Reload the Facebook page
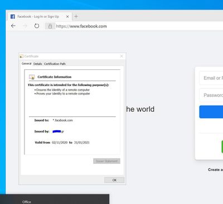Image resolution: width=223 pixels, height=204 pixels. (x=37, y=26)
